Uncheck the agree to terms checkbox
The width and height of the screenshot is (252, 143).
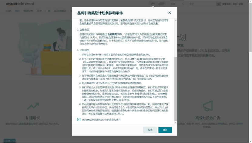(79, 120)
